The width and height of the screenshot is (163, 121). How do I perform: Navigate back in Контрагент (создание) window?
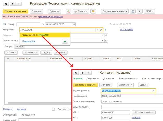pos(83,73)
